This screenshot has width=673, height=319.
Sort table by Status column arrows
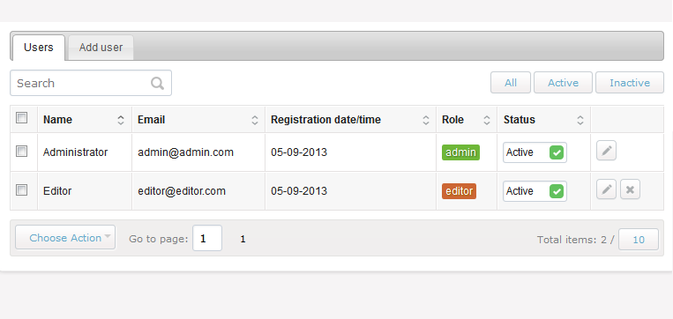click(580, 120)
